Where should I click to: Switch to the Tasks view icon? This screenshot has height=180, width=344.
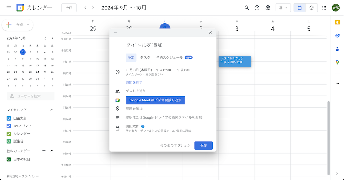click(x=311, y=8)
